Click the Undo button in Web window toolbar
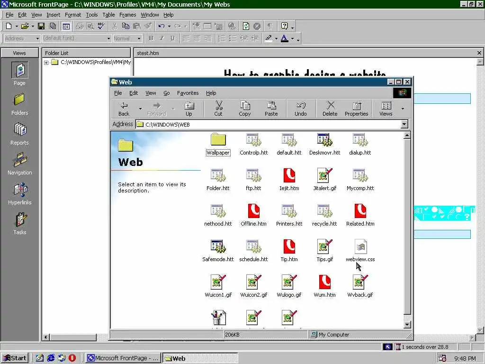The width and height of the screenshot is (485, 364). 301,109
